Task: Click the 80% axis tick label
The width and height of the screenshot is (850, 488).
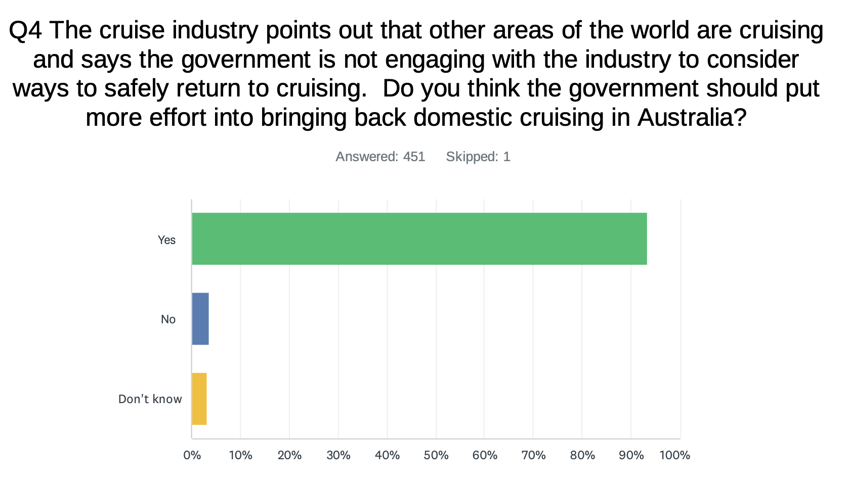Action: [x=582, y=455]
